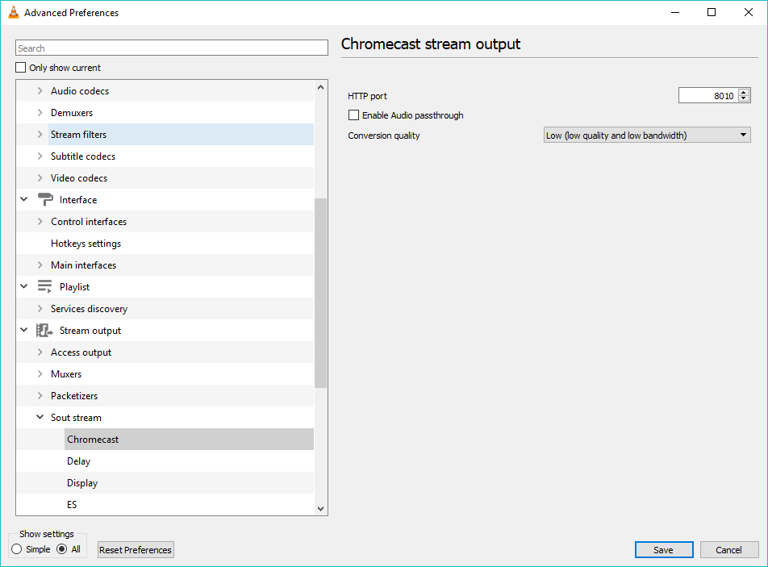Select the Simple settings radio button
Screen dimensions: 768x567
[x=17, y=549]
